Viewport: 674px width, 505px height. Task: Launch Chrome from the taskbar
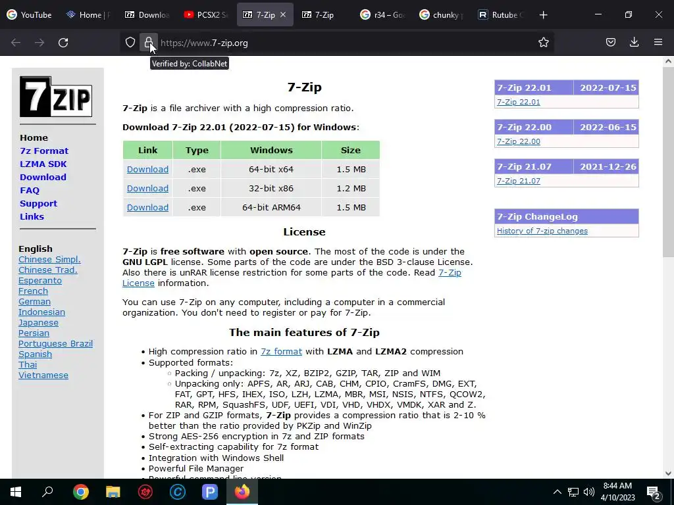tap(80, 492)
